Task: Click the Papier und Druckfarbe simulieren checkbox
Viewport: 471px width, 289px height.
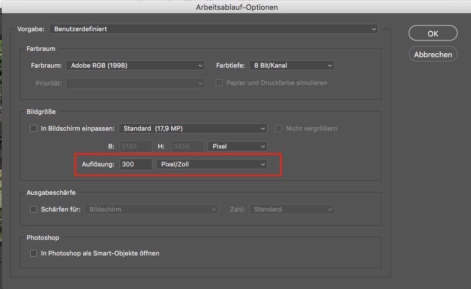Action: (x=219, y=83)
